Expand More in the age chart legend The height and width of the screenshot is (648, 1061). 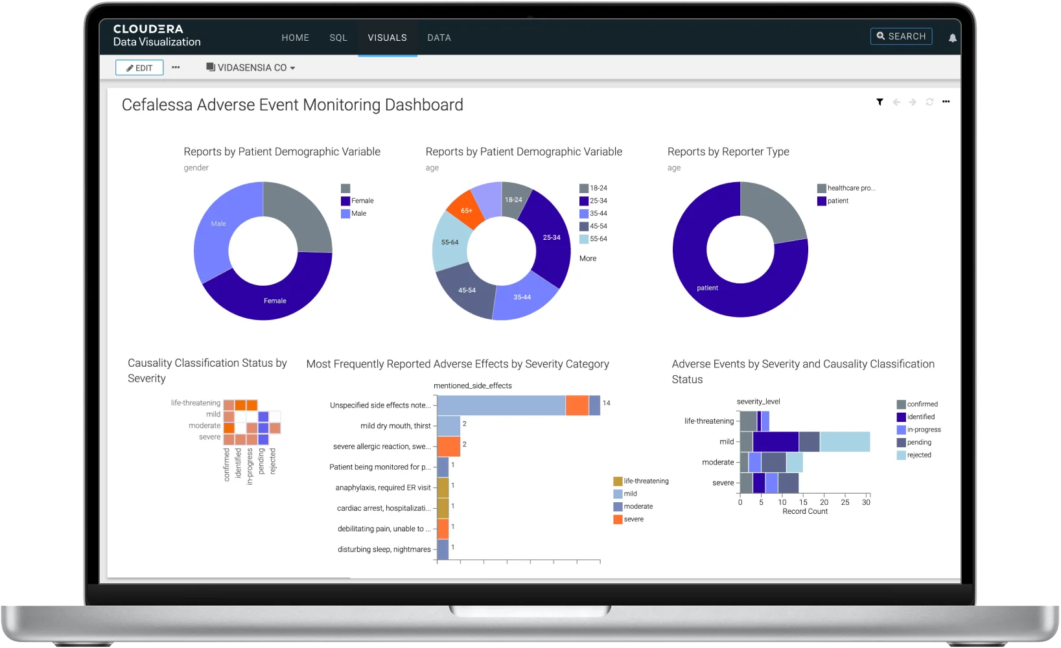coord(588,259)
